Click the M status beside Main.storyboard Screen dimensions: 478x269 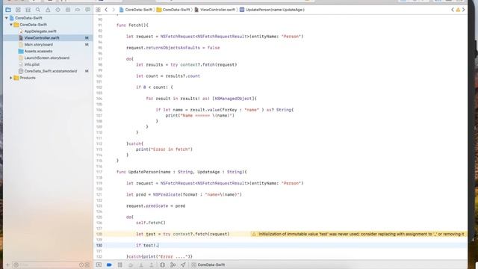[x=87, y=45]
